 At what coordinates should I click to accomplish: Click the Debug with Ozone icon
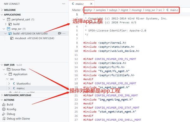4,119
